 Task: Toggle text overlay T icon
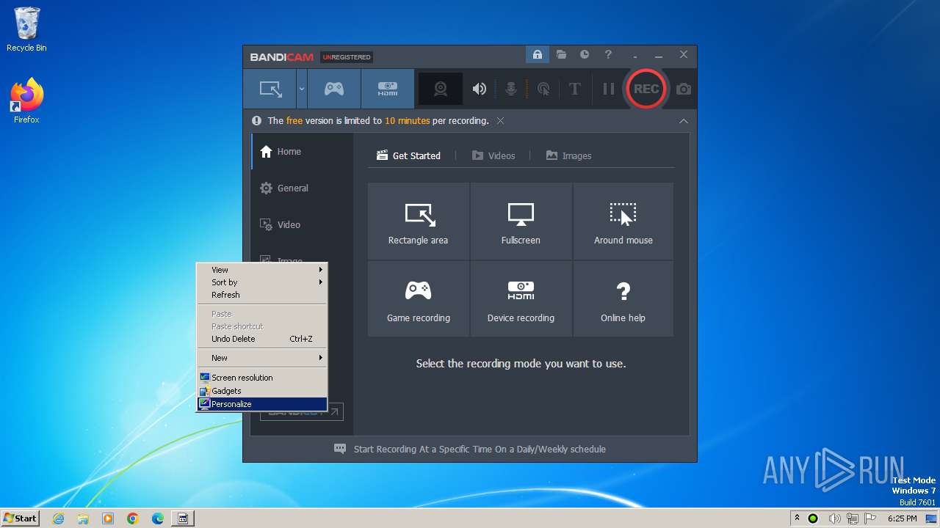(575, 89)
